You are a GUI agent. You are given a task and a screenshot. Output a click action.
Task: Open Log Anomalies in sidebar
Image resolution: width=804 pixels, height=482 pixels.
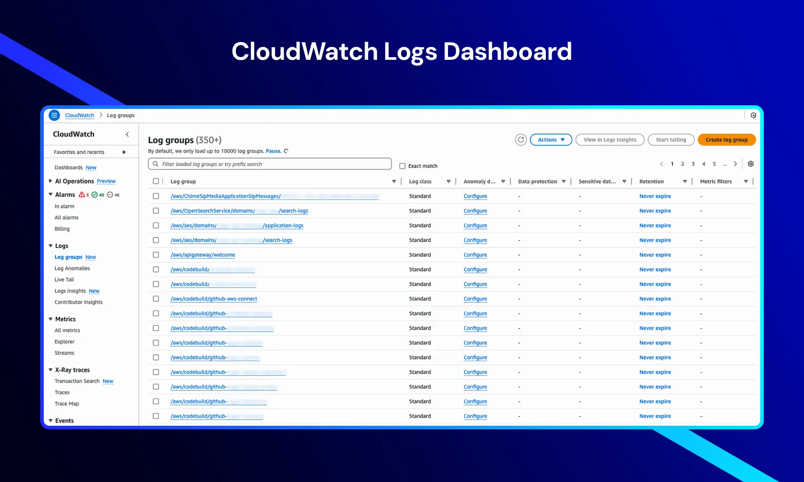click(x=72, y=268)
